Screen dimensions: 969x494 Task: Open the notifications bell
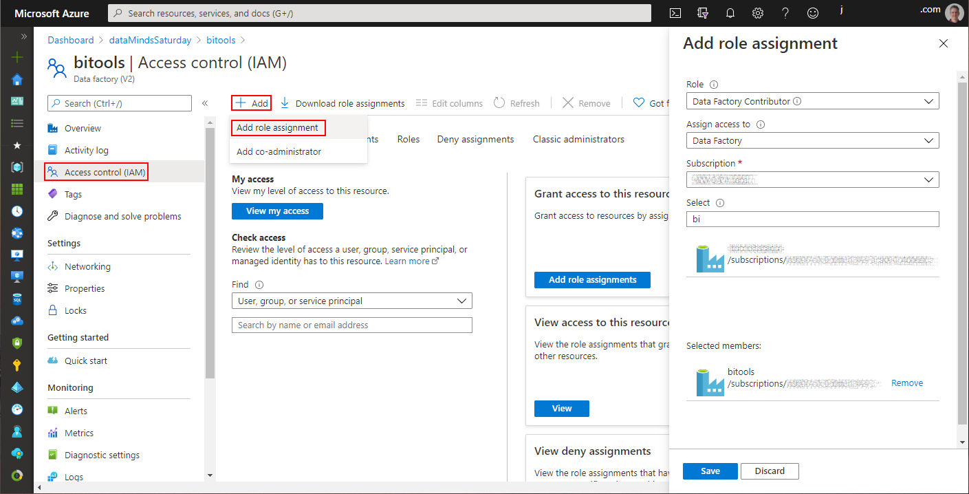coord(730,12)
